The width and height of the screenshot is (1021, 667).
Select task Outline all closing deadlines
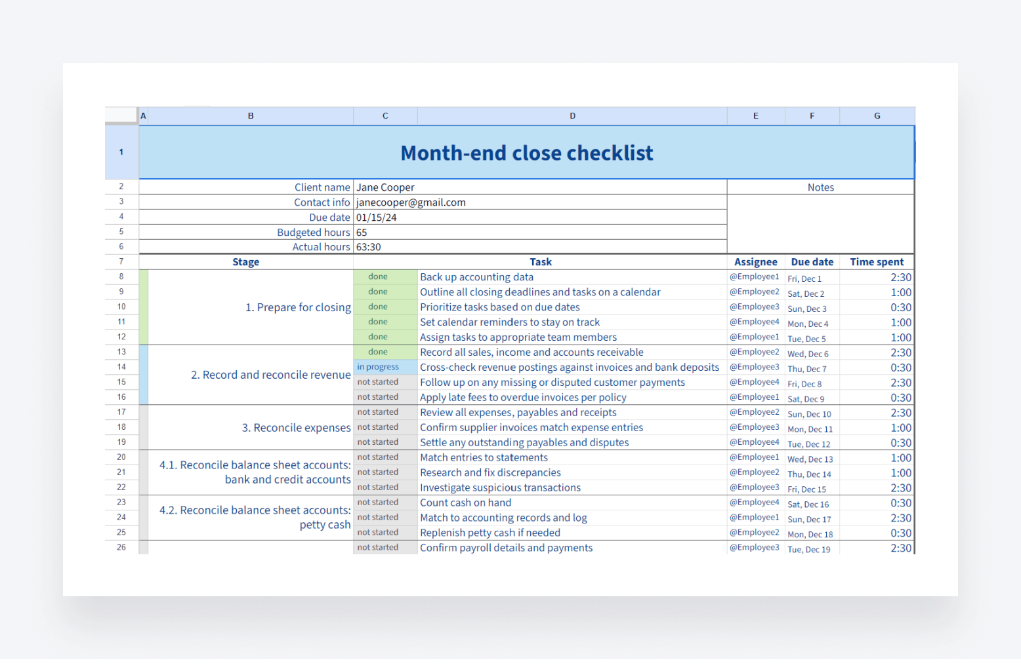(572, 292)
